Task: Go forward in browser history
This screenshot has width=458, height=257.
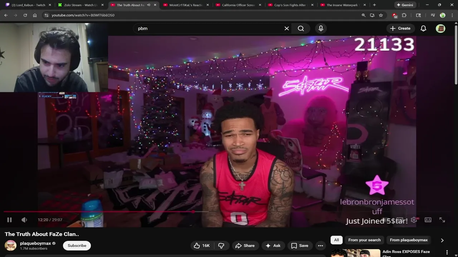Action: click(x=15, y=15)
